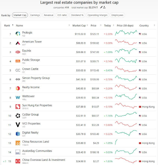Open Simon Property Group page
Viewport: 158px width, 165px height.
[36, 78]
